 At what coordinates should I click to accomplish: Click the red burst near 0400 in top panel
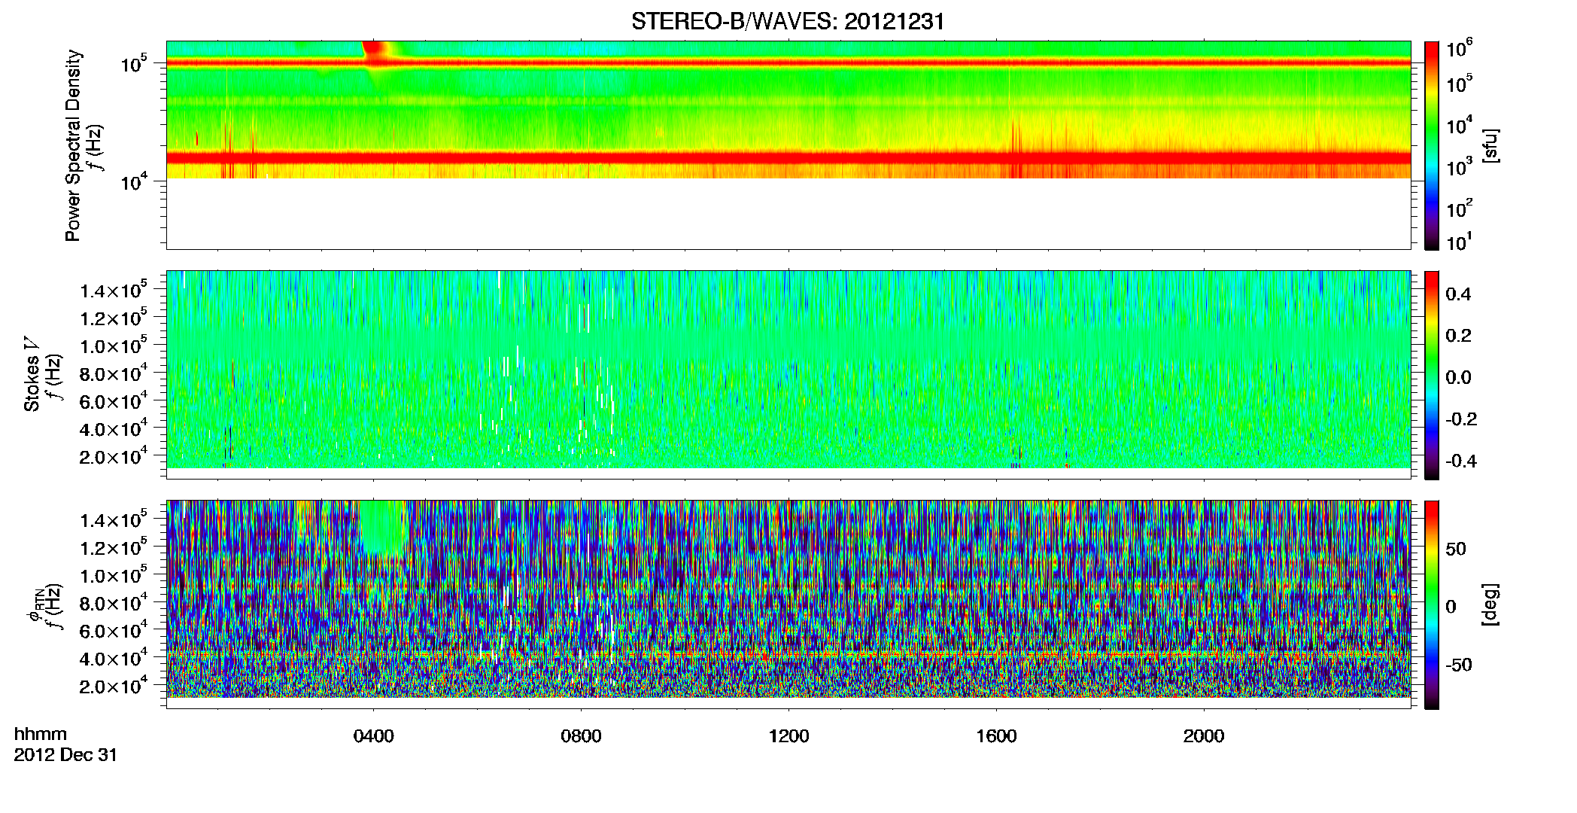pos(374,50)
